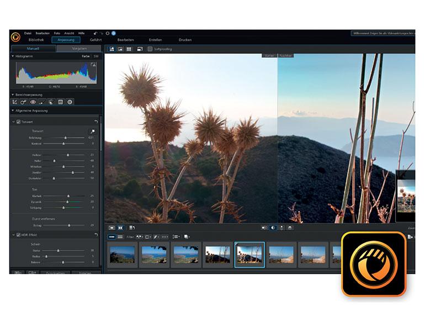The height and width of the screenshot is (319, 425).
Task: Open the sort order dropdown
Action: 176,237
